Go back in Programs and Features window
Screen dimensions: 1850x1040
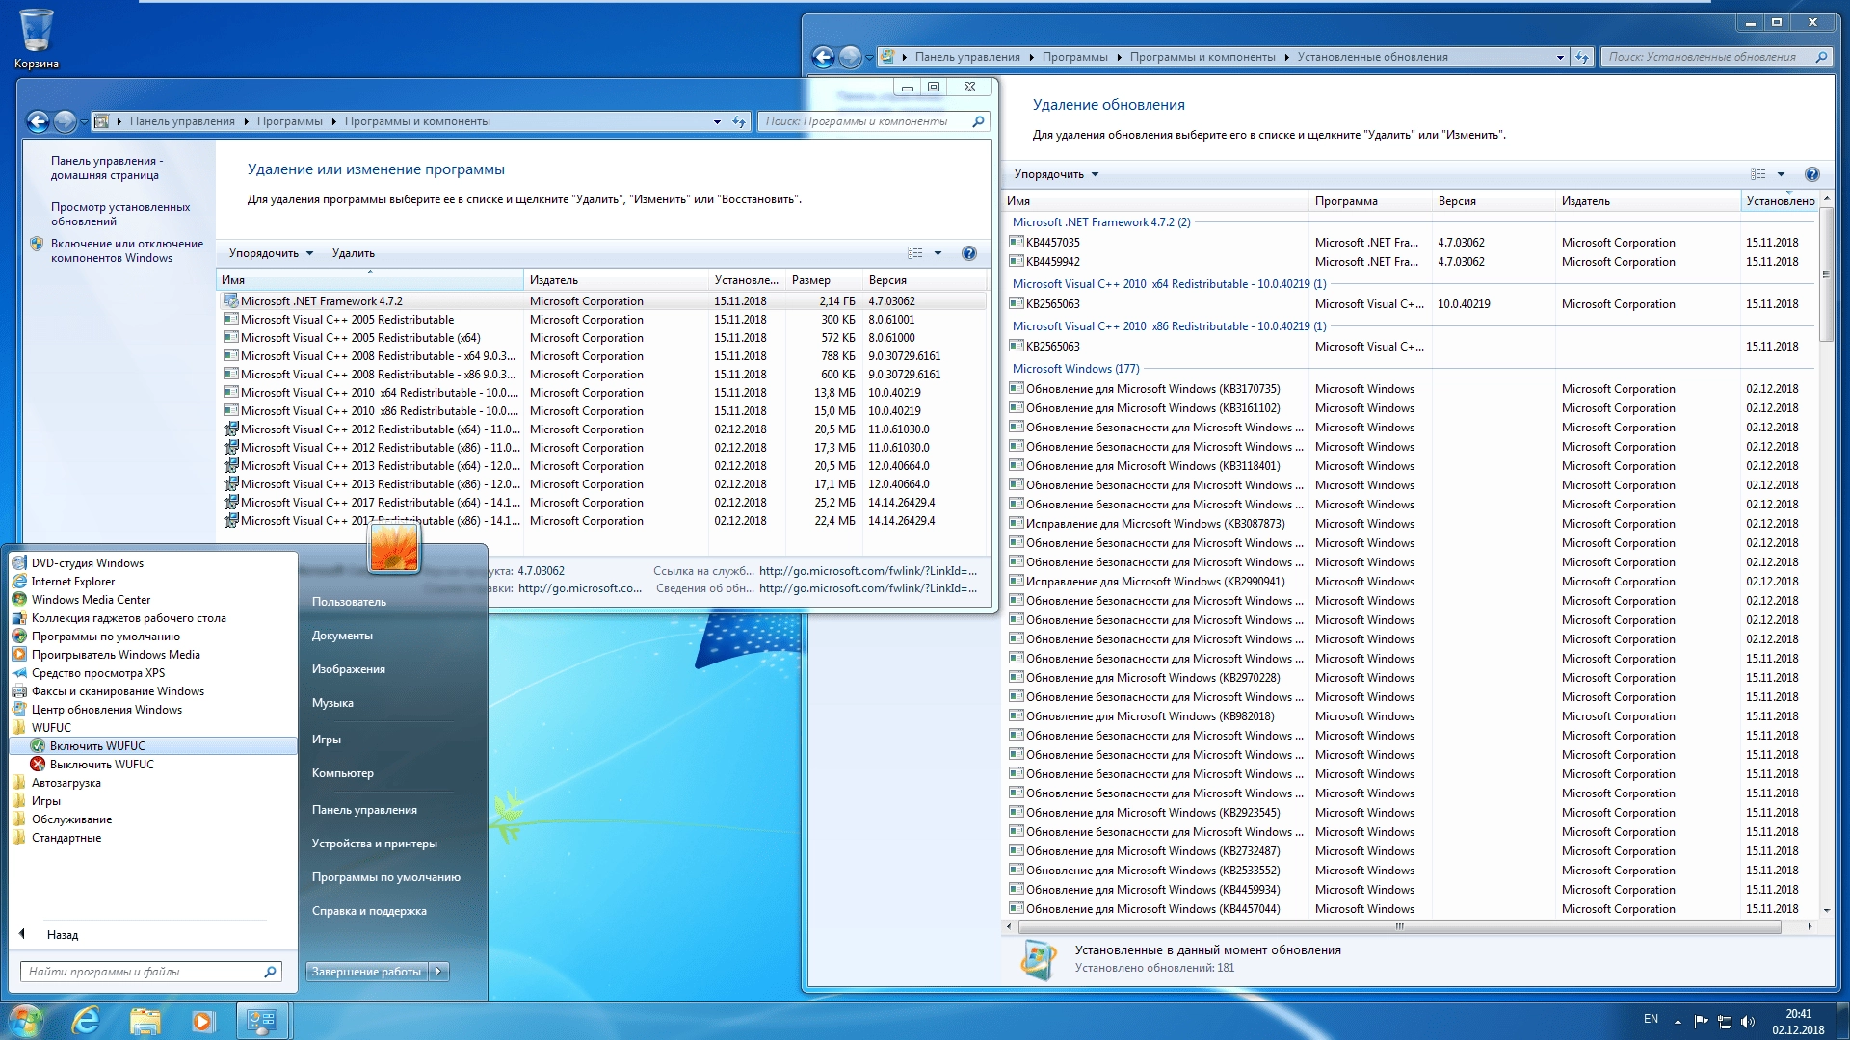pos(38,121)
